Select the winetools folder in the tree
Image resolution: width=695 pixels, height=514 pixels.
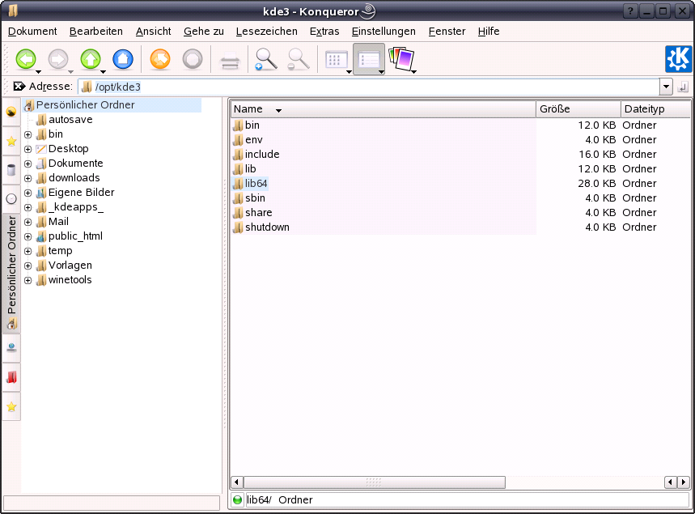pyautogui.click(x=64, y=280)
